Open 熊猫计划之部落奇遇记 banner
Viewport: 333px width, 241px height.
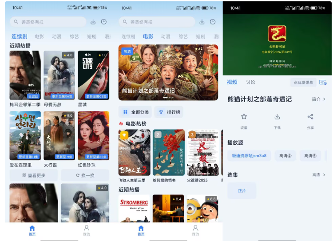point(168,72)
